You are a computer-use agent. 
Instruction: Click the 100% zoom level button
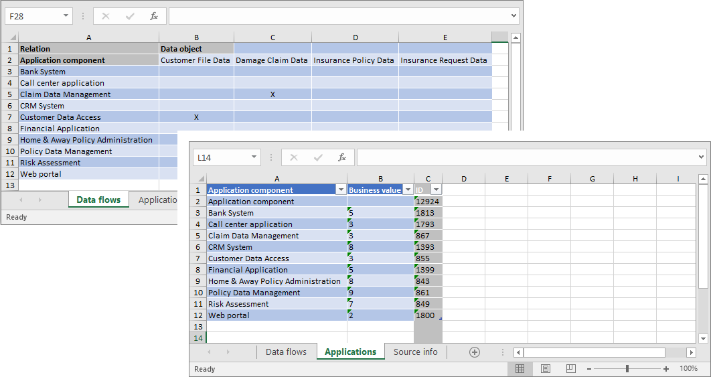[688, 369]
